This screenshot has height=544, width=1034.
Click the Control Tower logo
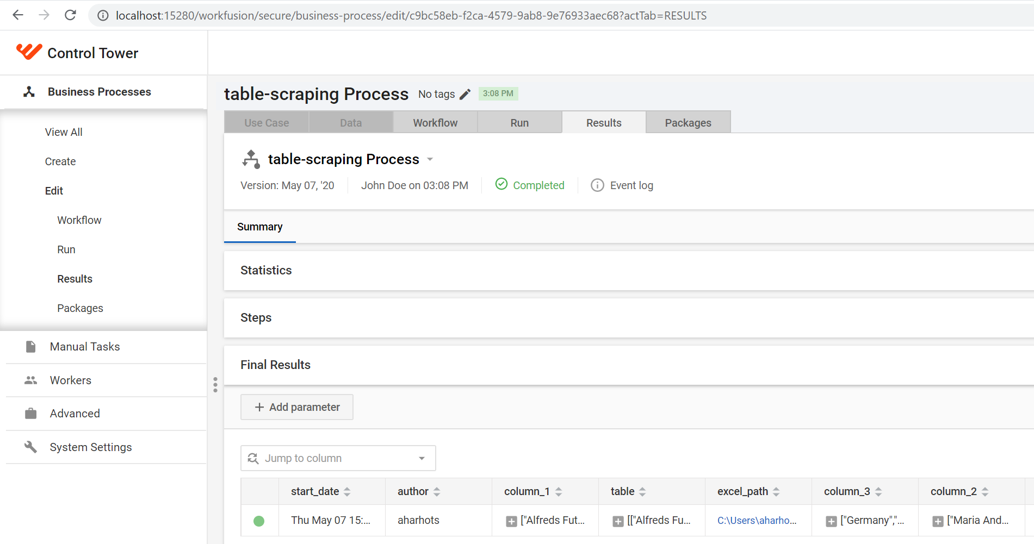click(x=29, y=52)
